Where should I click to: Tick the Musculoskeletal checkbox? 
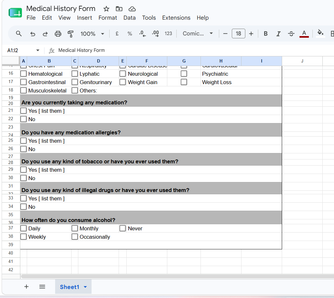24,91
